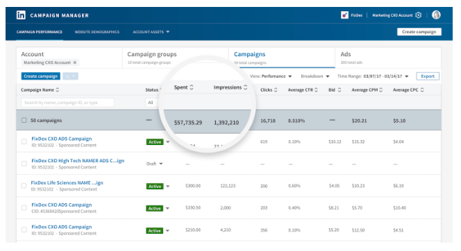Viewport: 461px width, 251px height.
Task: Open first FixDex CXO ADS Campaign link
Action: (x=62, y=139)
